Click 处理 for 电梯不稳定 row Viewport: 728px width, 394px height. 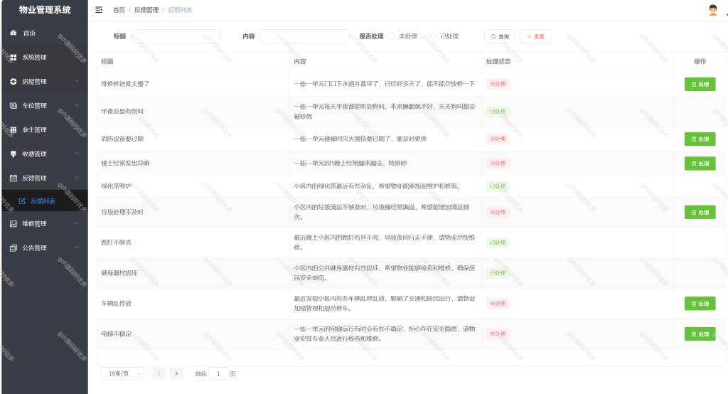700,334
